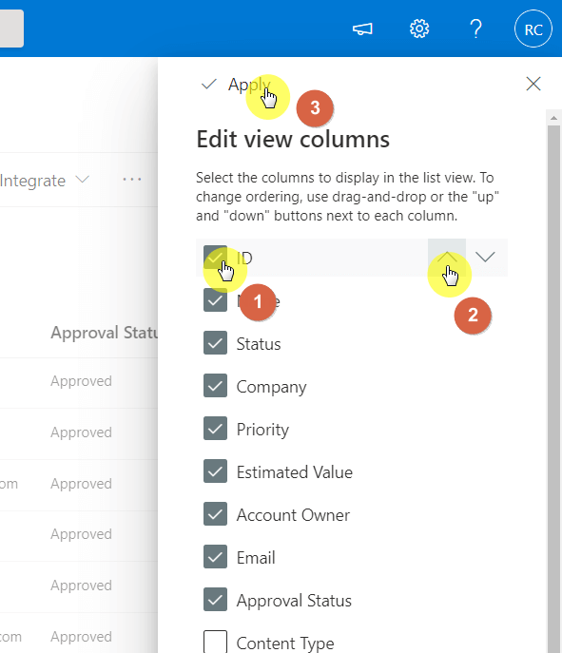Move the ID column up
This screenshot has height=653, width=562.
click(x=447, y=257)
